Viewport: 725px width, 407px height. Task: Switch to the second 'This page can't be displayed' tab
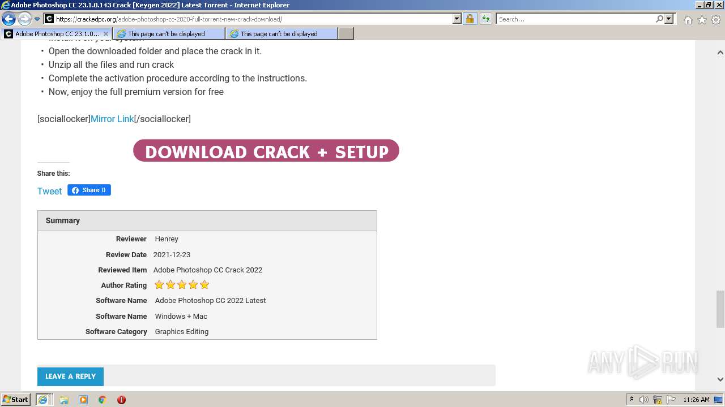point(281,34)
